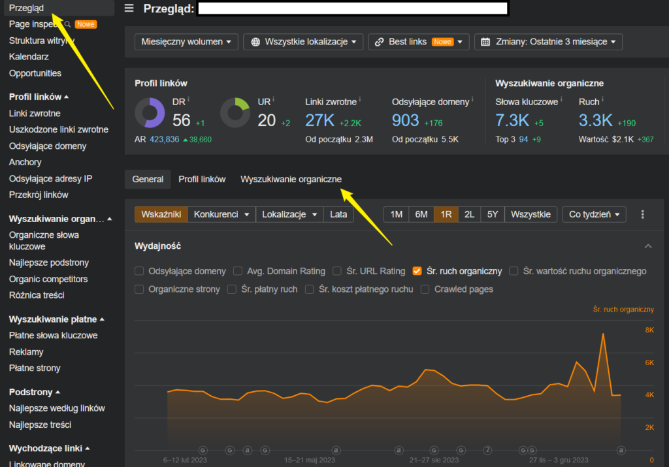The height and width of the screenshot is (467, 669).
Task: Enable Crawled pages checkbox
Action: (x=425, y=289)
